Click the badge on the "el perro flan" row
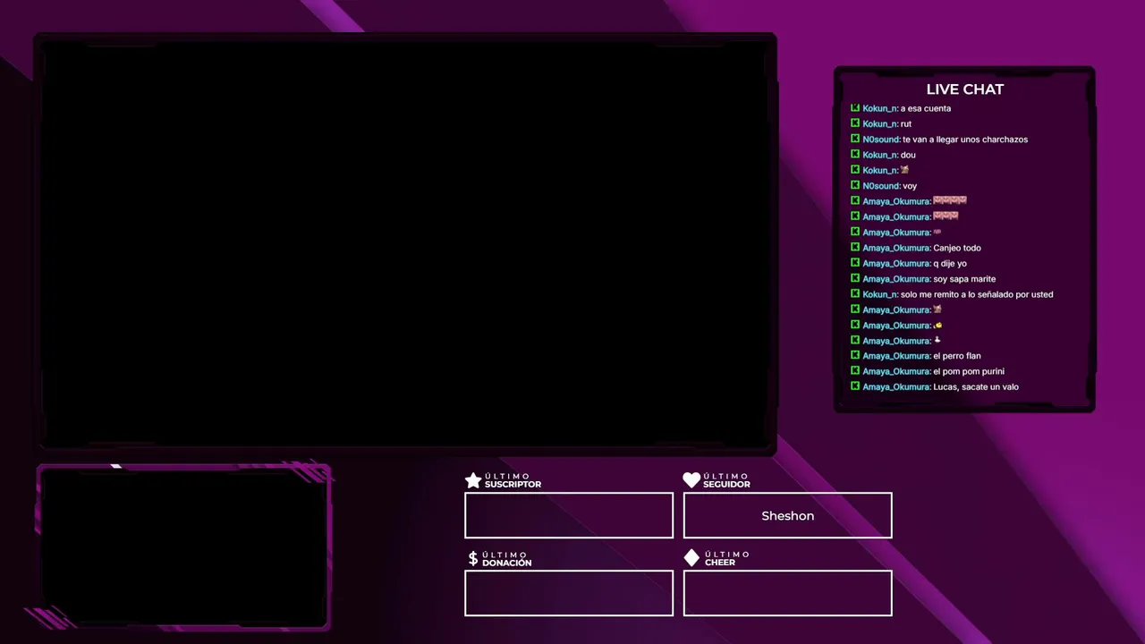 click(x=855, y=355)
